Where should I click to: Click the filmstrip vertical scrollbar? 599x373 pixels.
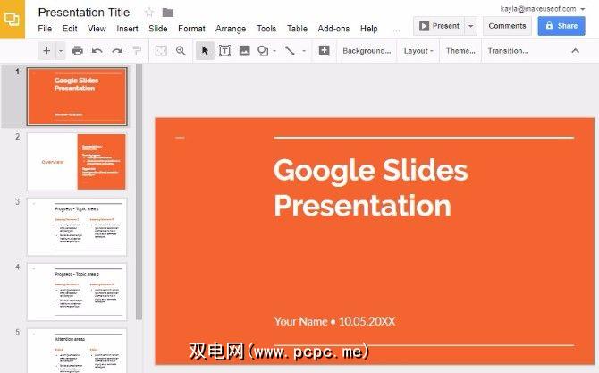click(139, 191)
